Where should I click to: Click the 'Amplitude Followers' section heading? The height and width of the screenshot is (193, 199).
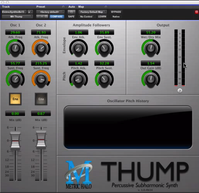point(91,25)
